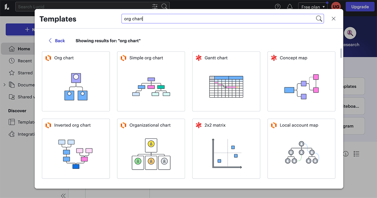Switch to list view icon
Screen dimensions: 377x198
[x=356, y=154]
